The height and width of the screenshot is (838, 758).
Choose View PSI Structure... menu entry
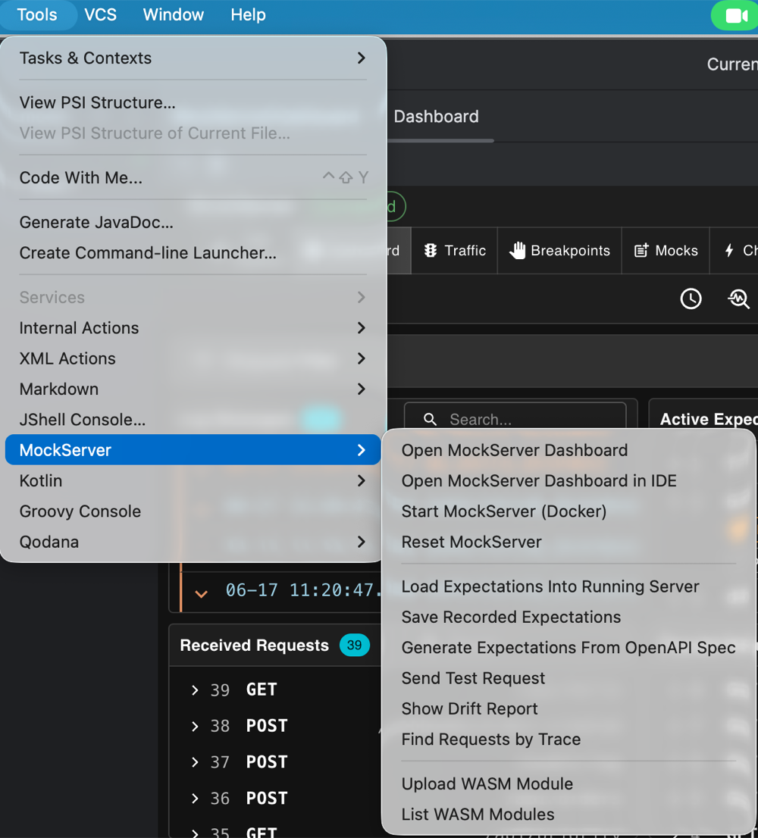click(x=193, y=102)
